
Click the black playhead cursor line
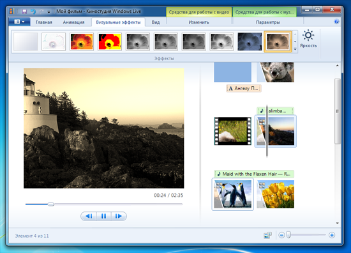coord(267,131)
